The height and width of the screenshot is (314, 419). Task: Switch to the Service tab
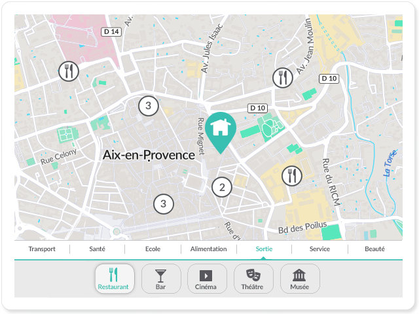coord(319,249)
